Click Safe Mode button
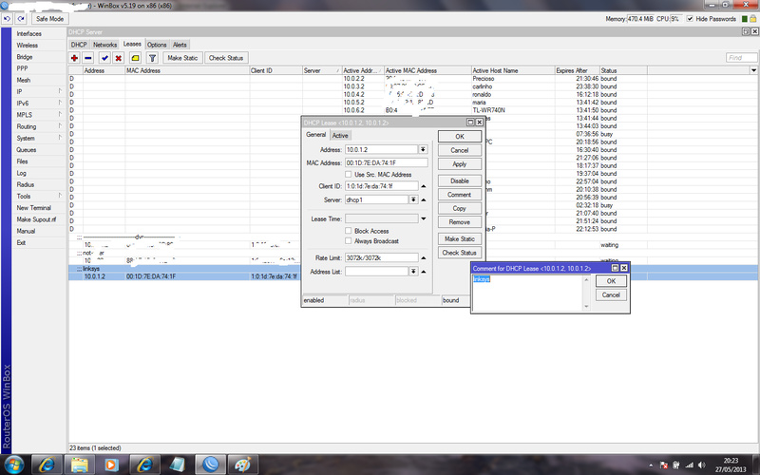 (50, 19)
